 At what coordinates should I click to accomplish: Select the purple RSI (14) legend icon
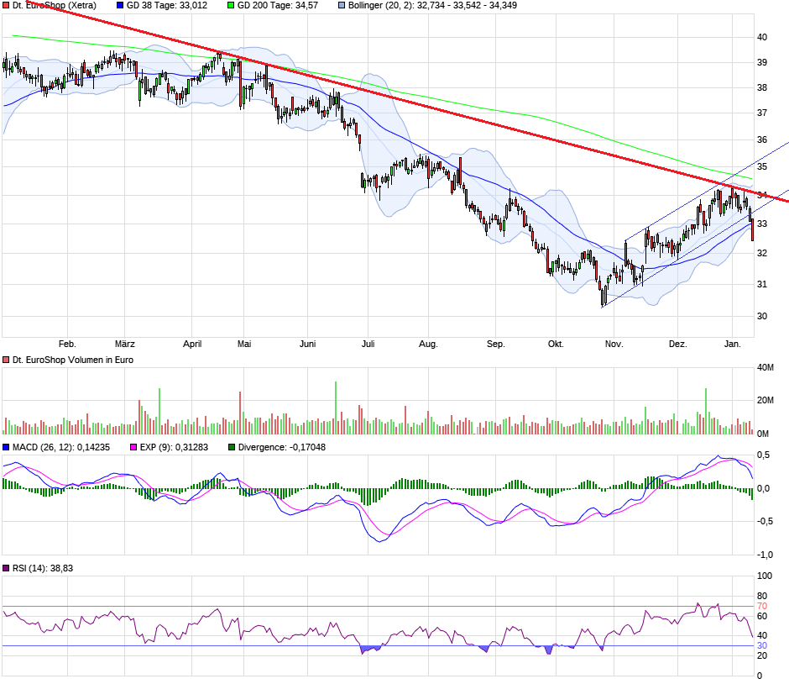pyautogui.click(x=7, y=567)
